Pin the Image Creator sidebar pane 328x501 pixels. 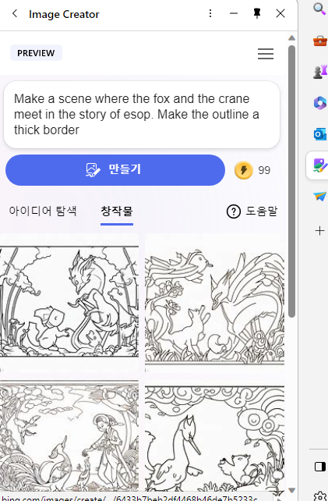[257, 13]
